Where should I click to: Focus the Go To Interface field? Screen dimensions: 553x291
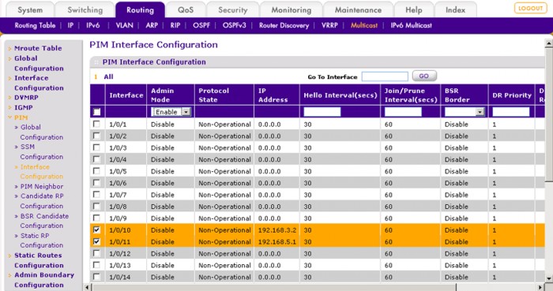385,76
